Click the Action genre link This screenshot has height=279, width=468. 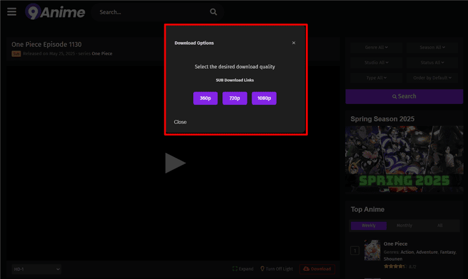[x=407, y=252]
